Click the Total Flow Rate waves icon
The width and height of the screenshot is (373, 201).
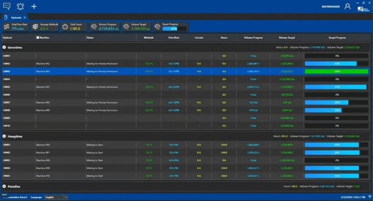[6, 27]
